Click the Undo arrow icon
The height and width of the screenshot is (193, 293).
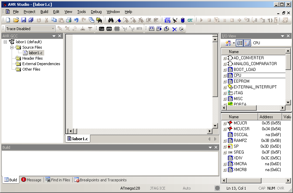pos(76,20)
